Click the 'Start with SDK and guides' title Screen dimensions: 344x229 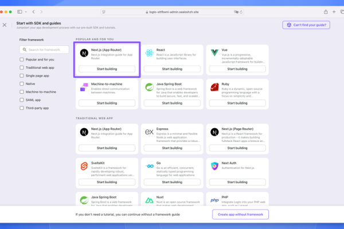point(38,23)
